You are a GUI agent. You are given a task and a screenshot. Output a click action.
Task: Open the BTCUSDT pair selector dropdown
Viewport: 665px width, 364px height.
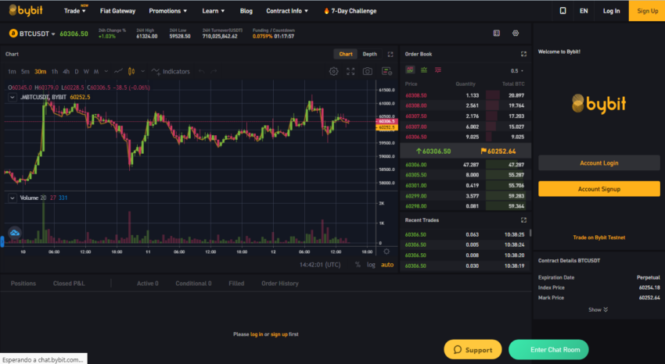pos(38,34)
